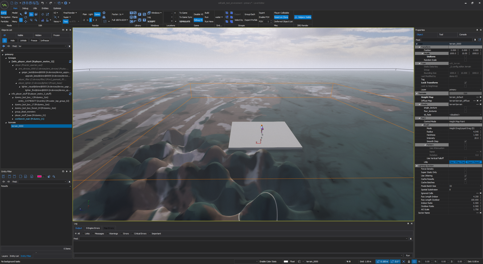Select the Move tool in the Edit toolbar
The image size is (483, 264).
coord(25,21)
